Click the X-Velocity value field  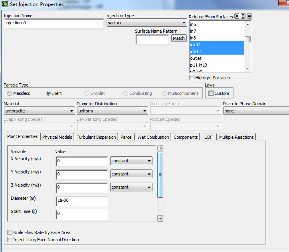coord(82,161)
